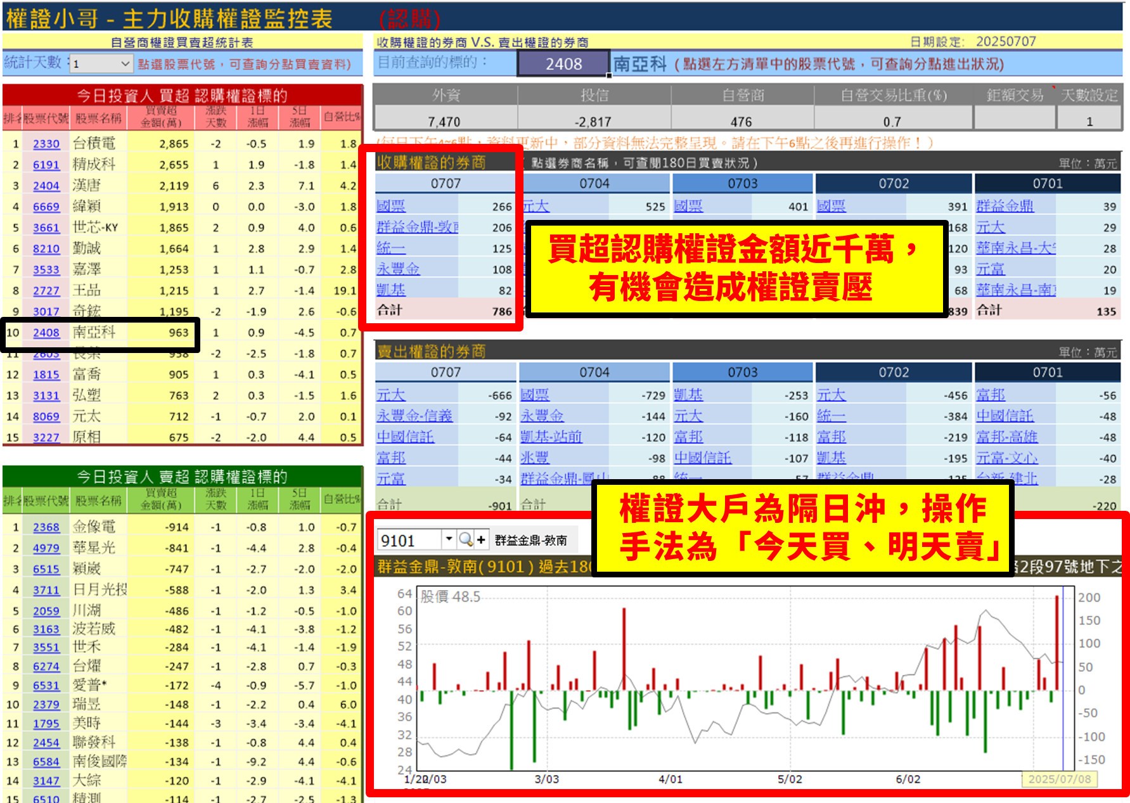Open stock code link 2404 漢唐
Image resolution: width=1130 pixels, height=803 pixels.
point(46,186)
